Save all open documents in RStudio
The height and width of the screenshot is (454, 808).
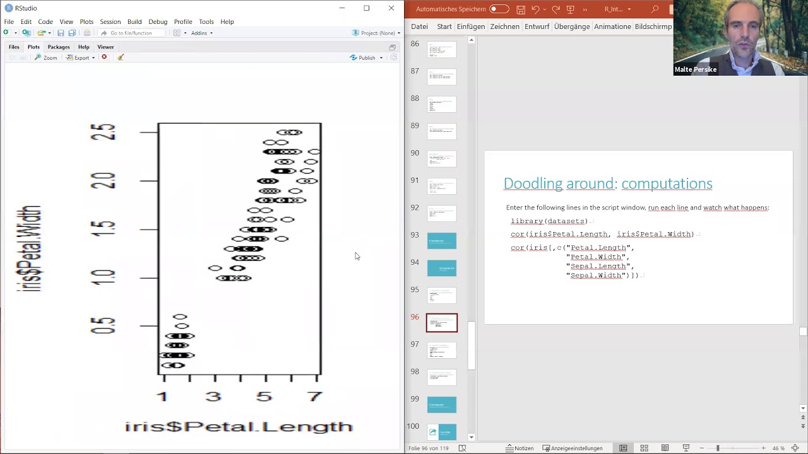tap(72, 33)
